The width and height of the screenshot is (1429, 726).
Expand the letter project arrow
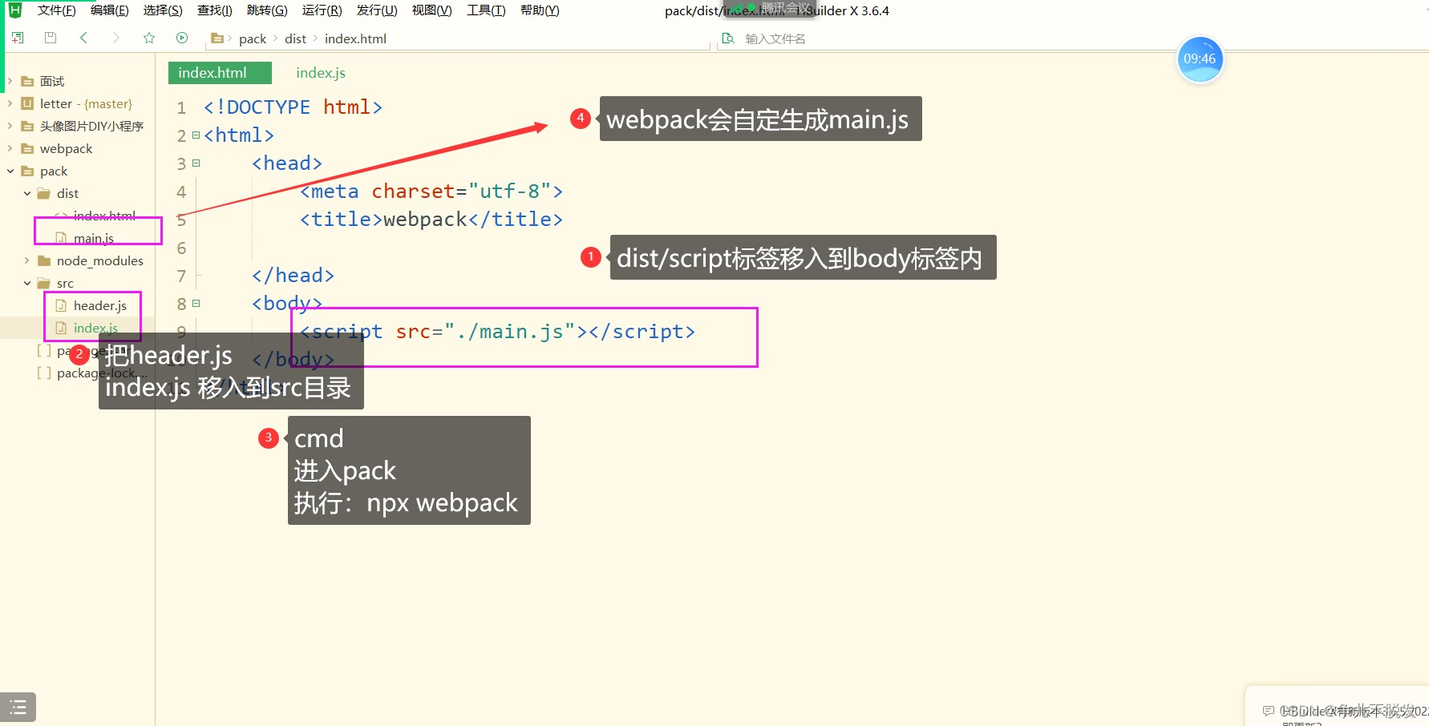[10, 103]
